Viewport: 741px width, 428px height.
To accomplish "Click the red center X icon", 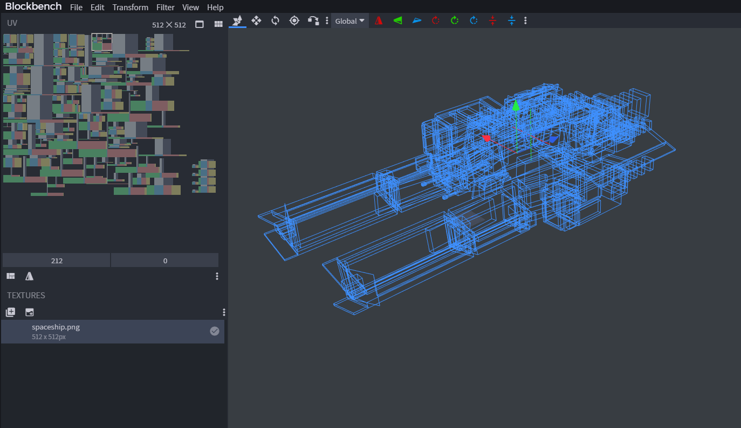I will click(x=492, y=20).
